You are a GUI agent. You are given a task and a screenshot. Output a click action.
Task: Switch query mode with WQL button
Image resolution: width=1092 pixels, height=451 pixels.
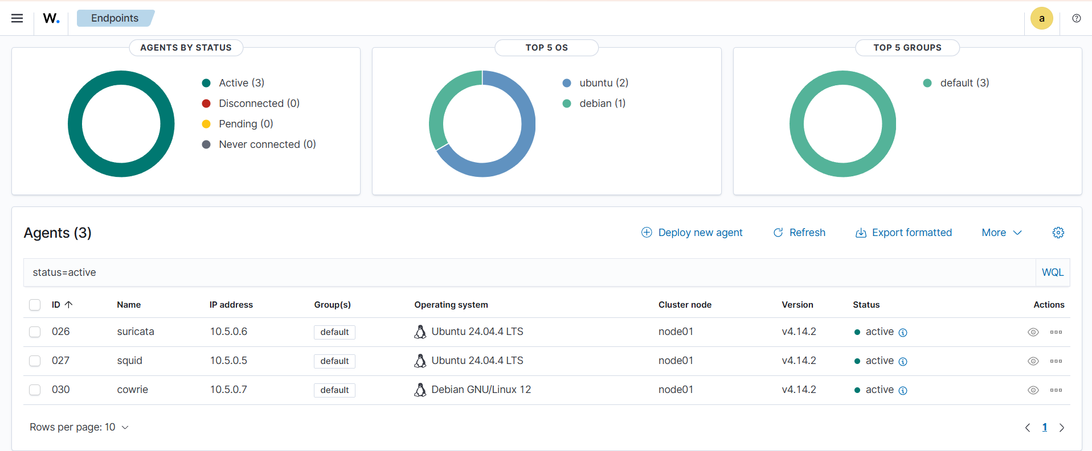tap(1052, 272)
